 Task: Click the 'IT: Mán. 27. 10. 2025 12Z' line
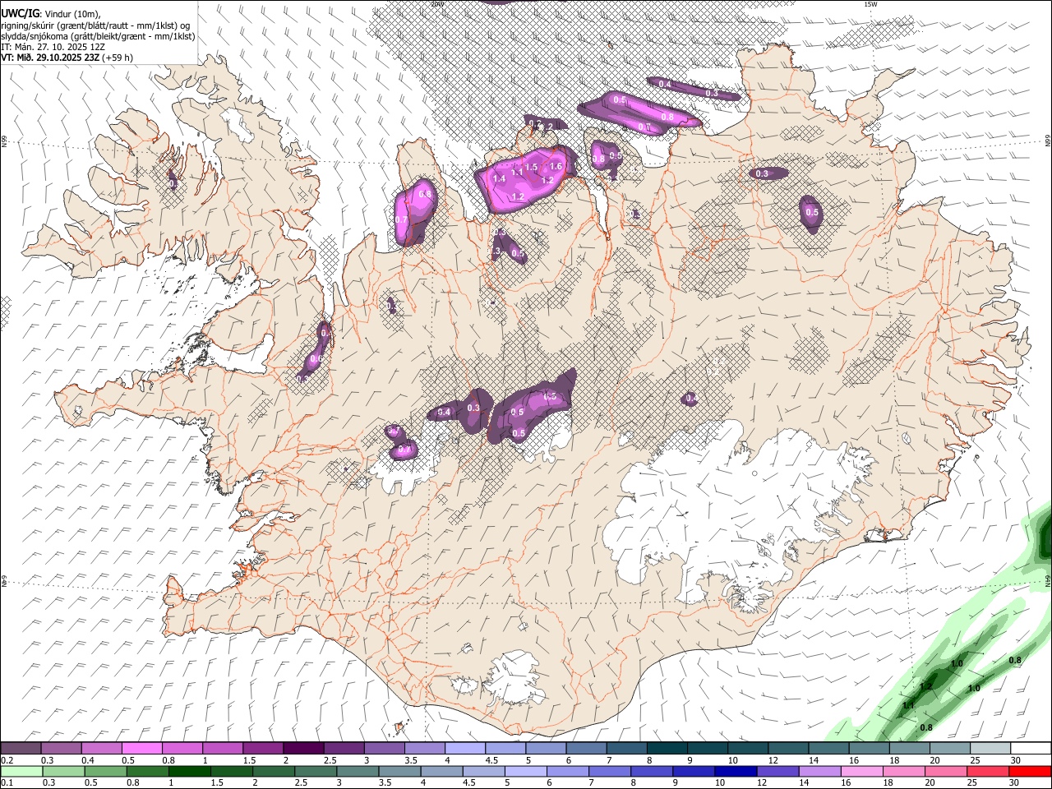(53, 47)
